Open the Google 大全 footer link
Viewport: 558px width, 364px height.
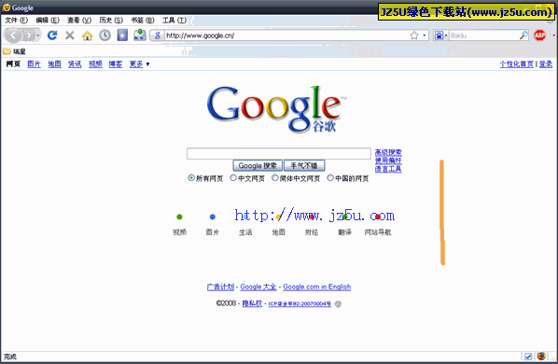point(258,287)
